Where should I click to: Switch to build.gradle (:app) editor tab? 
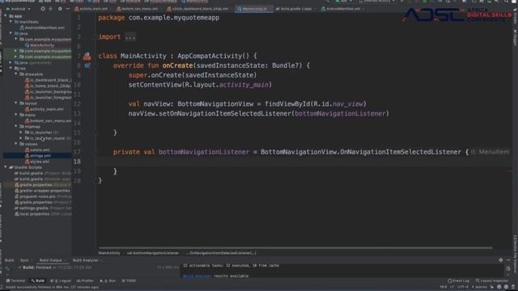[x=294, y=9]
